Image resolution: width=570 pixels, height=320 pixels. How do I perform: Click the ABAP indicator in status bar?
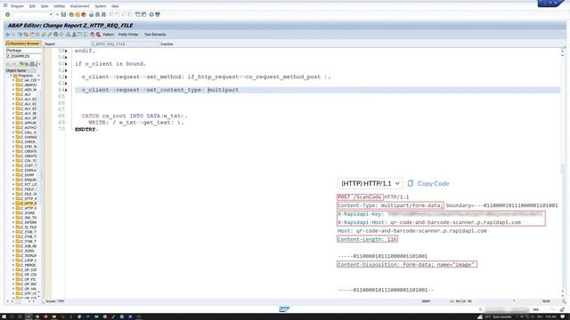coord(426,301)
